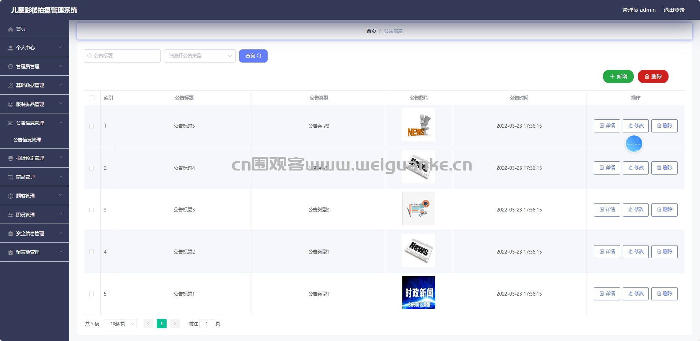
Task: Expand the 拍摄预定管理 chevron
Action: (61, 158)
